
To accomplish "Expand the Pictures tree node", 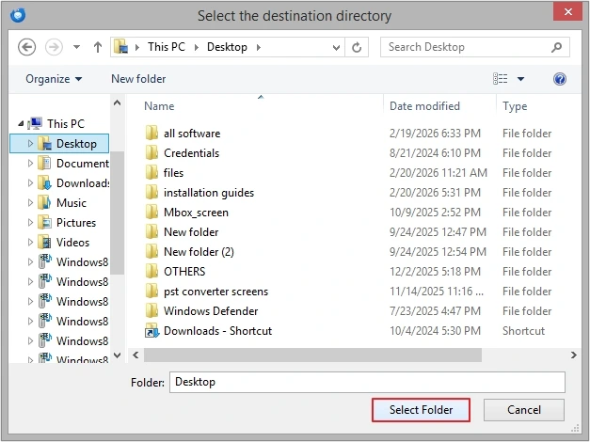I will 30,222.
